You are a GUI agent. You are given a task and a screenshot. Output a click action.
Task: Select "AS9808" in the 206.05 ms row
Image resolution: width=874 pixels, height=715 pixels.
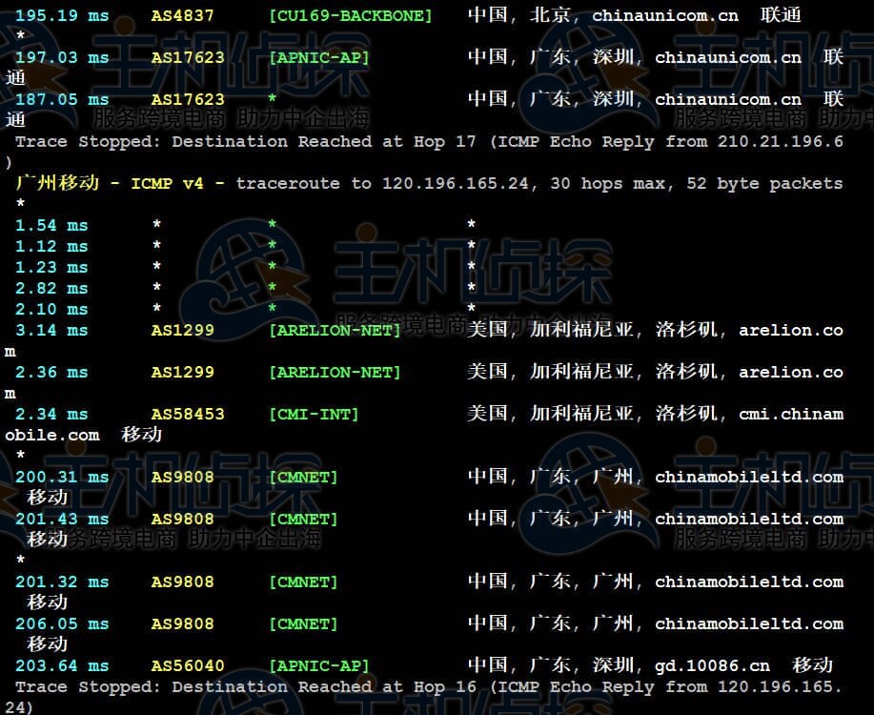tap(182, 623)
